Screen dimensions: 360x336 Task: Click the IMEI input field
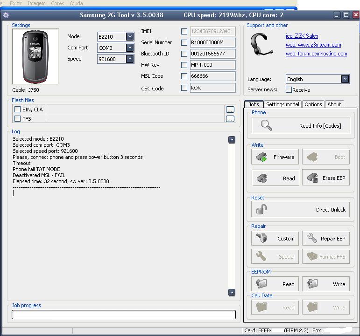(212, 31)
